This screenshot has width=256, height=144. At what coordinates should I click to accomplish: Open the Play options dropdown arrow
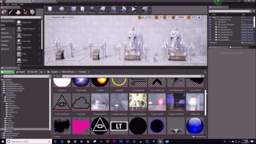[140, 10]
